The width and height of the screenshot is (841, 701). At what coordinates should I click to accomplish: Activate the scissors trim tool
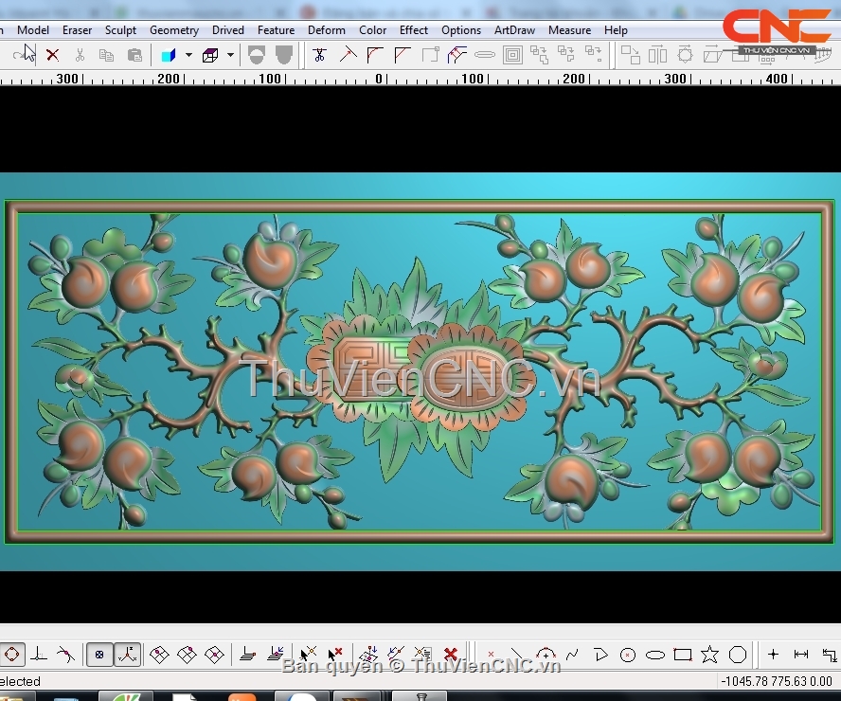point(319,56)
